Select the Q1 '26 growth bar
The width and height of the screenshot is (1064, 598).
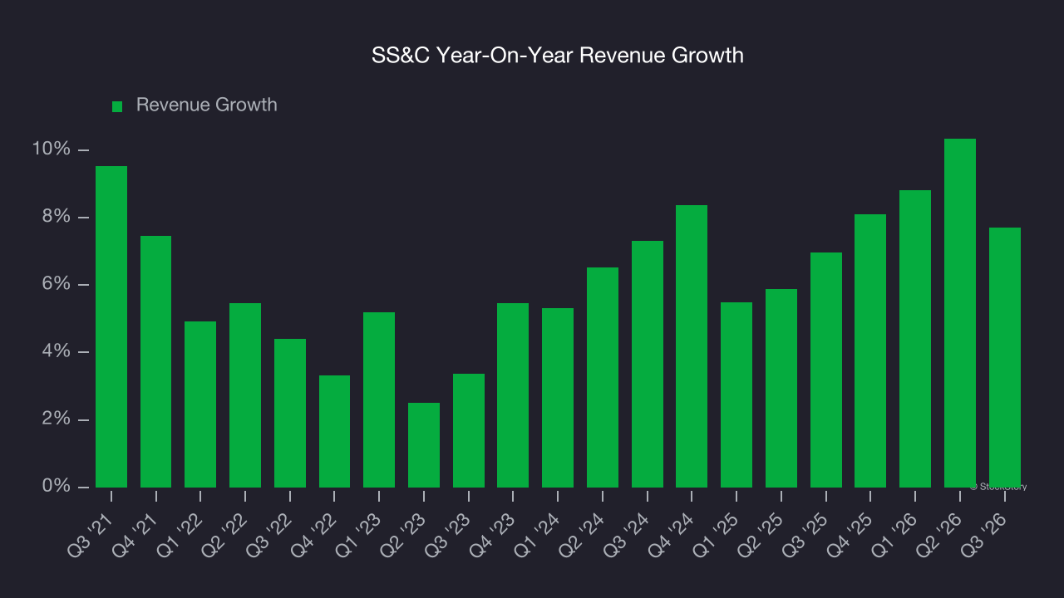pos(915,339)
